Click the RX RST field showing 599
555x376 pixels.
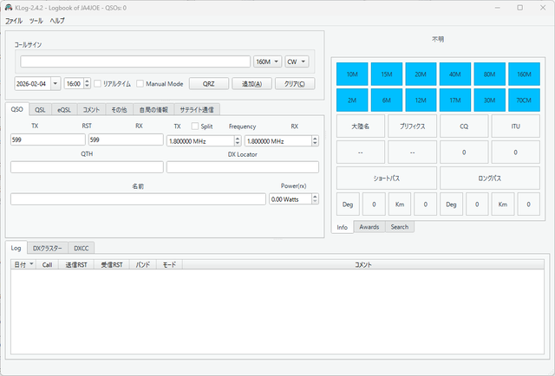point(126,139)
